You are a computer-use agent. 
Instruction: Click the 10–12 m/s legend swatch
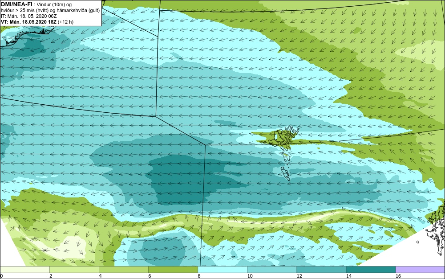271,269
